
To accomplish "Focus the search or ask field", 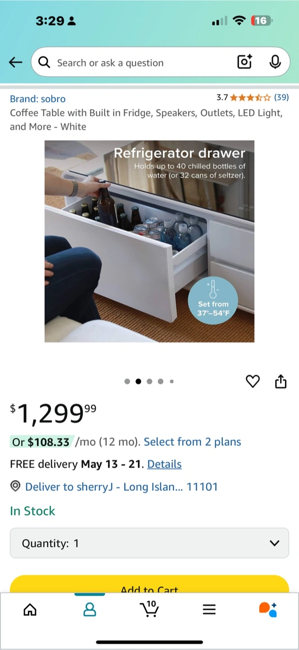I will point(144,62).
